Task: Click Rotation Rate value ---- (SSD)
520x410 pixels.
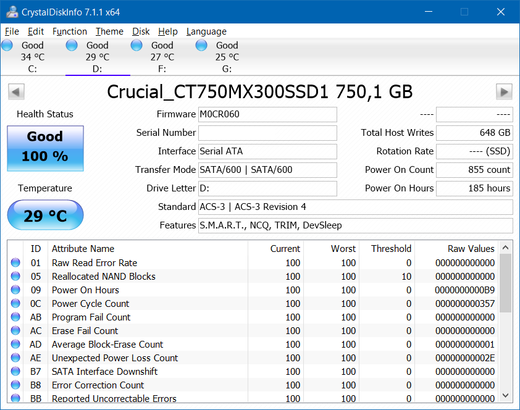Action: pyautogui.click(x=474, y=151)
